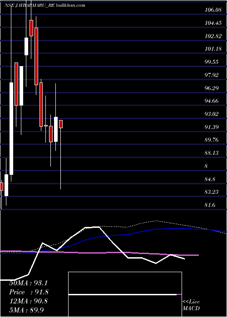The width and height of the screenshot is (227, 317).
Task: Click the 84.8 price axis label
Action: click(210, 179)
